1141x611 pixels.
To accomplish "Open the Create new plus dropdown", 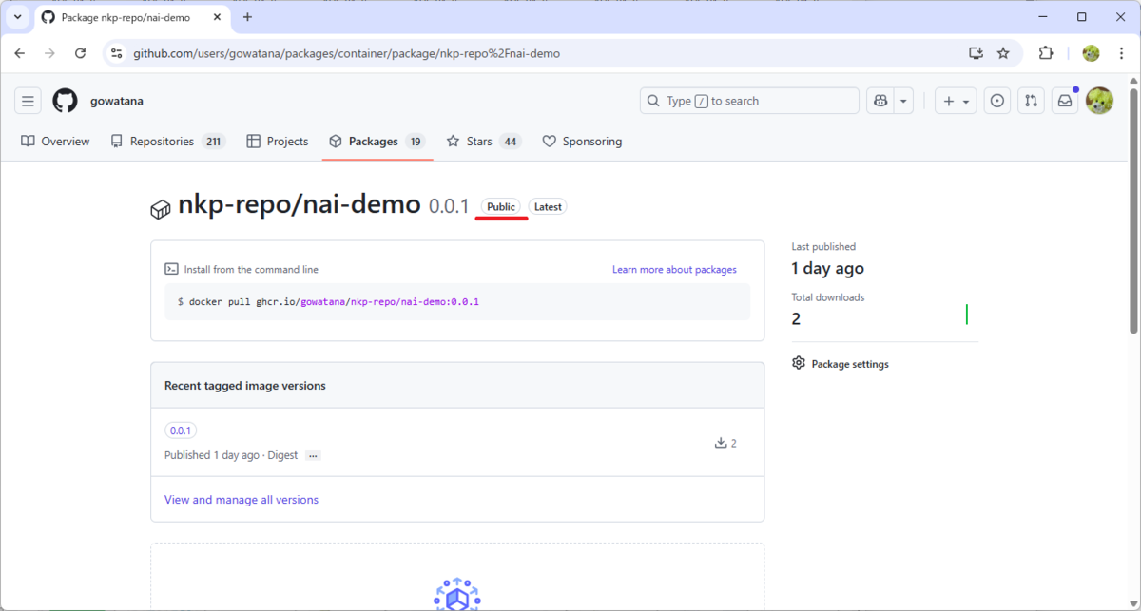I will coord(956,101).
